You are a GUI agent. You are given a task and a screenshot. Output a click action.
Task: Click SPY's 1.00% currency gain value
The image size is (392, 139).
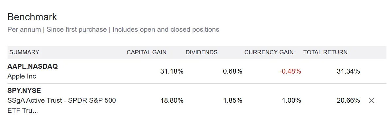coord(291,101)
